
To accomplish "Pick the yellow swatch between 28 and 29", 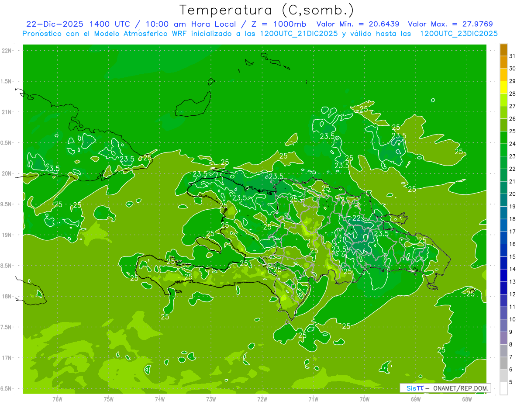I will tap(503, 87).
